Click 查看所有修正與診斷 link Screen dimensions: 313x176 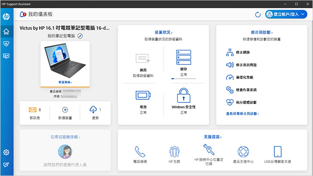[242, 114]
